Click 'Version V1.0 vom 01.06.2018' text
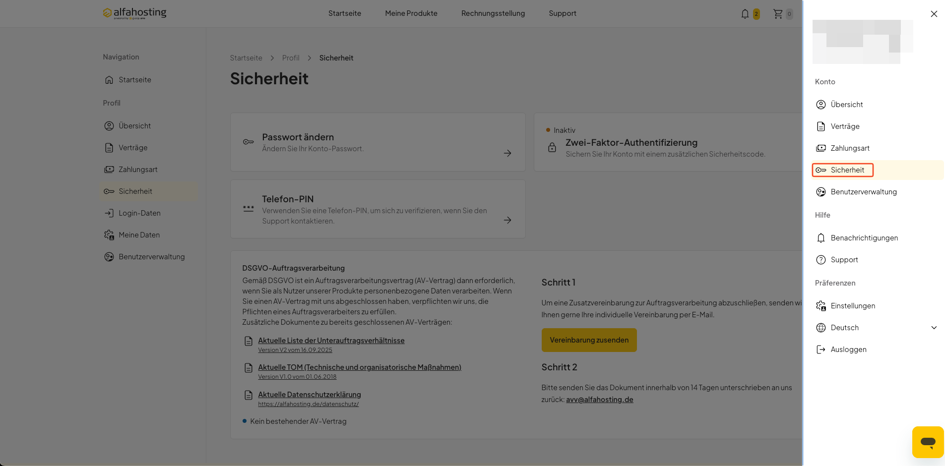Viewport: 945px width, 466px height. pyautogui.click(x=297, y=377)
